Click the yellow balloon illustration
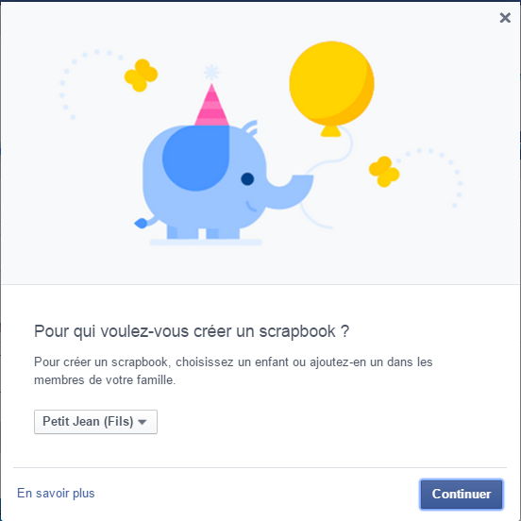Screen dimensions: 521x521 coord(331,84)
